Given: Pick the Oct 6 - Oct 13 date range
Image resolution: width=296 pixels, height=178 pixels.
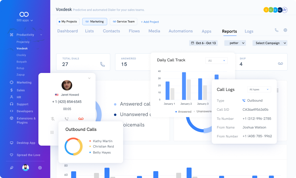Looking at the screenshot, I should [x=203, y=43].
